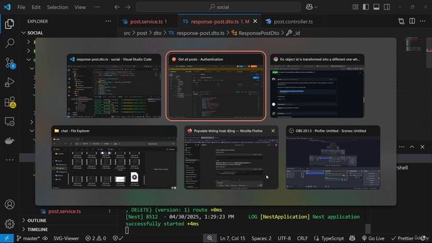Select dto in the breadcrumb
Screen dimensions: 432x243
point(157,33)
